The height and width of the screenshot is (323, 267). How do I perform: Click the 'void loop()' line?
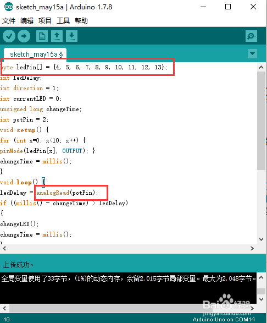(23, 182)
